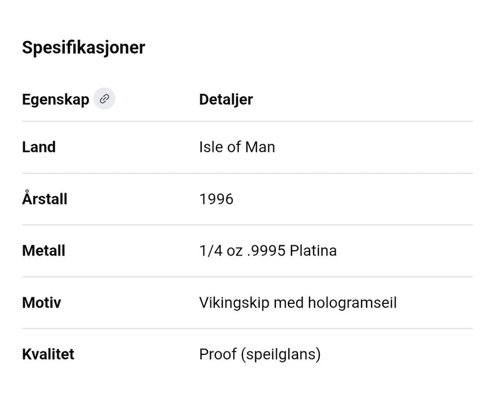Click the 1996 year value

(216, 199)
